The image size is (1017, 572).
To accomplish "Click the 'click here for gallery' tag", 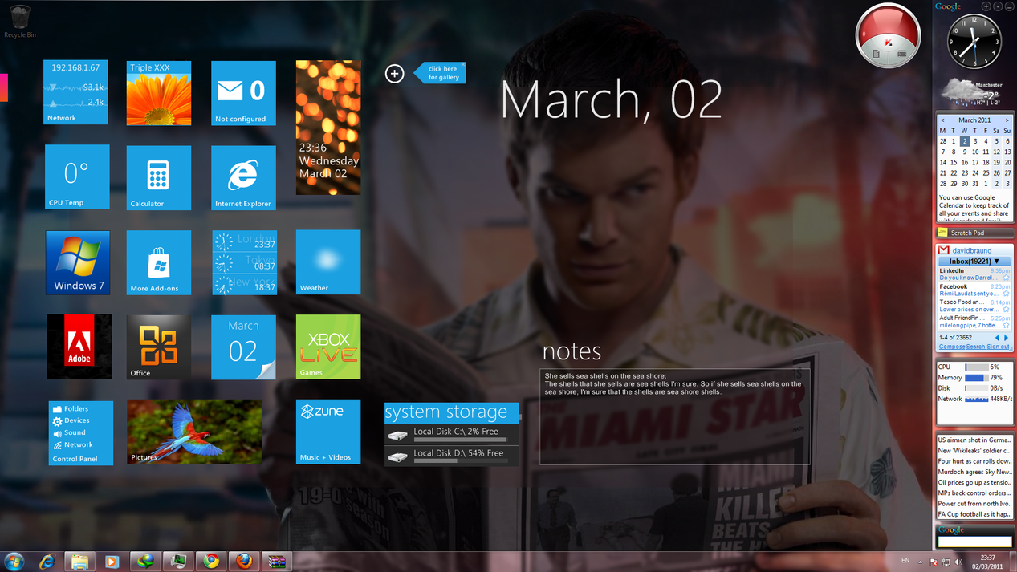I will tap(440, 73).
